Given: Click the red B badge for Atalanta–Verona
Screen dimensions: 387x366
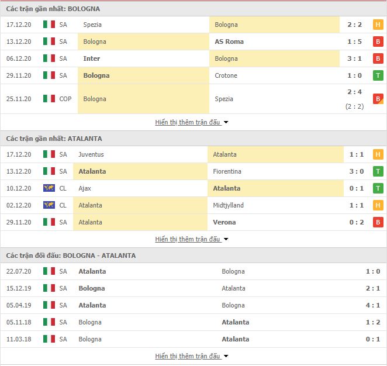Looking at the screenshot, I should tap(378, 222).
